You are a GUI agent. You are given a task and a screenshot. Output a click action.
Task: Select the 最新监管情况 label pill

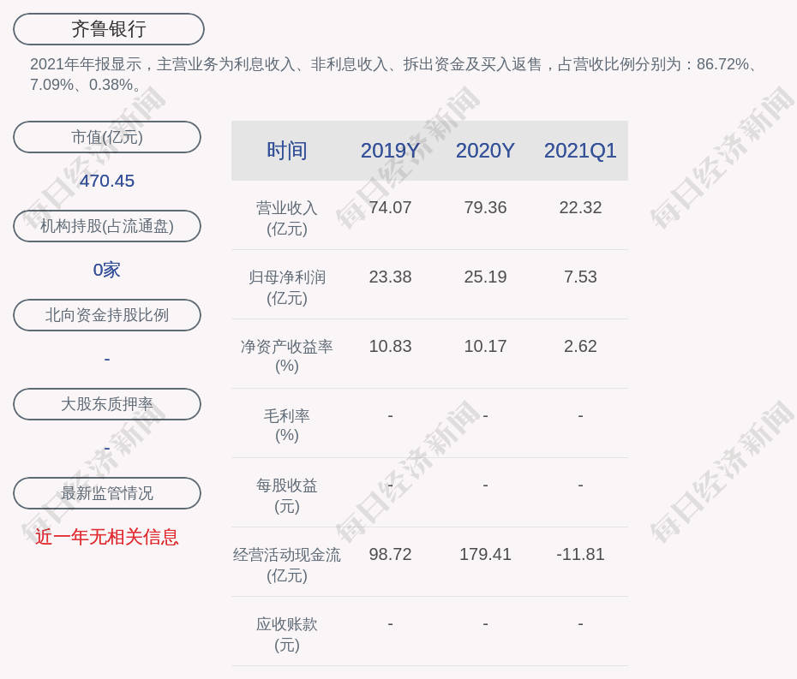(107, 493)
